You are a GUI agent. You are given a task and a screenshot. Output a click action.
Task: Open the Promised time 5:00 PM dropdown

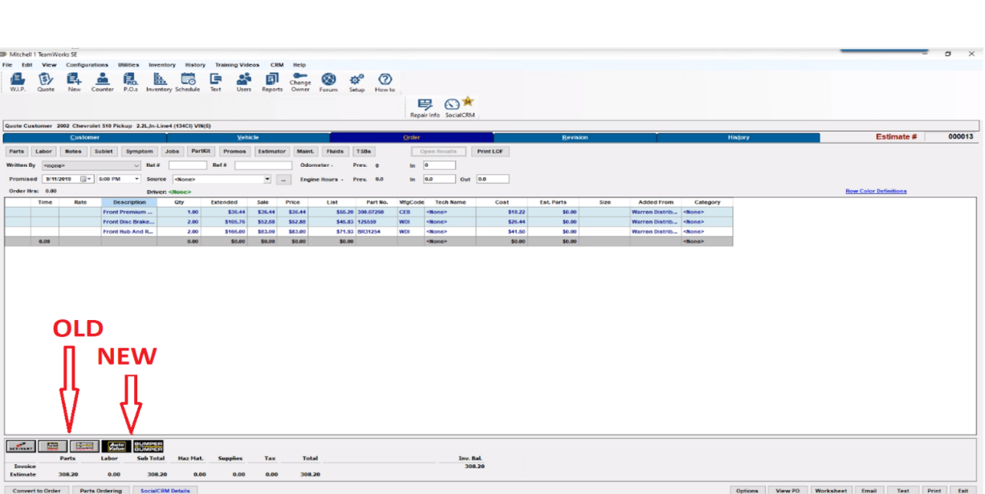(x=137, y=180)
